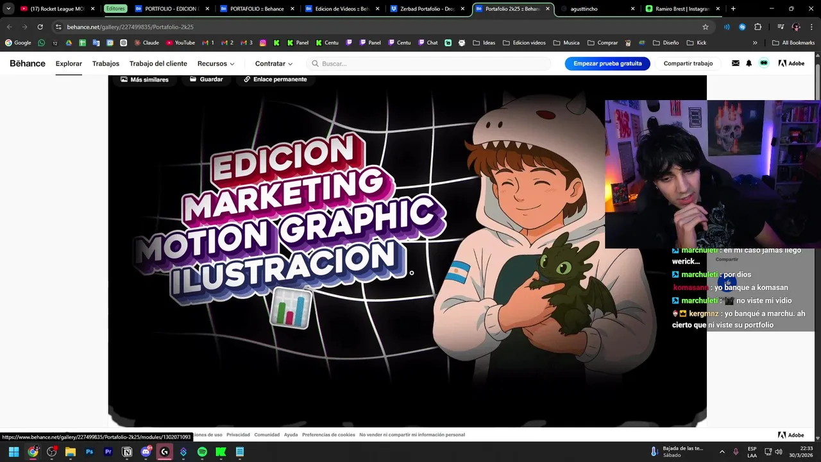The image size is (821, 462).
Task: Click the Buscar search field
Action: (x=428, y=64)
